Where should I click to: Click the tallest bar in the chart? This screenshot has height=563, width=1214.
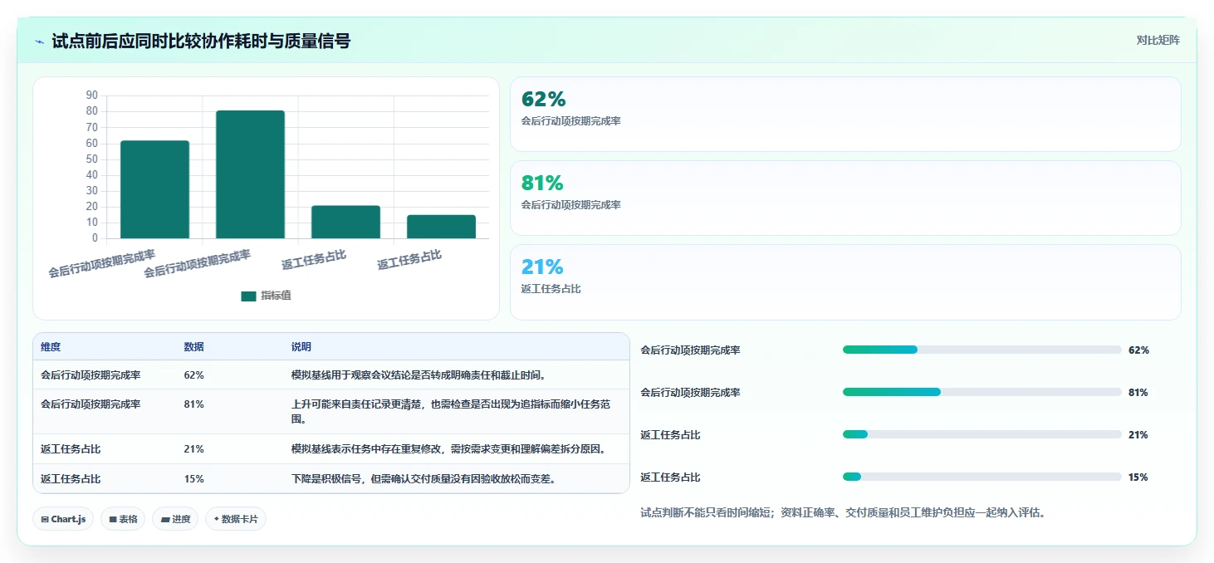pos(250,174)
